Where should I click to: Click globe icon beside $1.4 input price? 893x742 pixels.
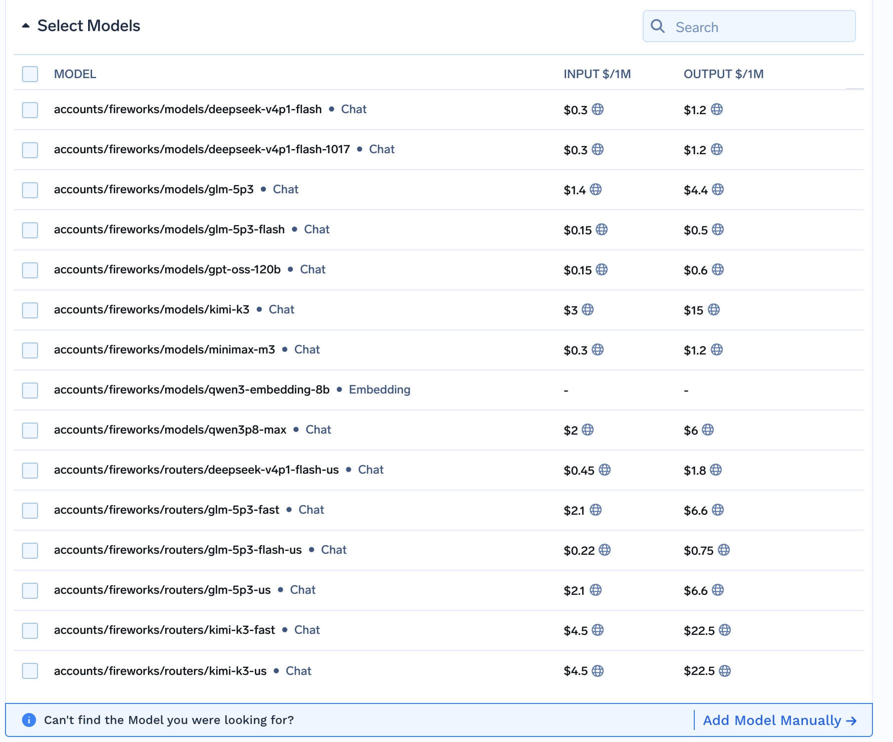tap(596, 189)
